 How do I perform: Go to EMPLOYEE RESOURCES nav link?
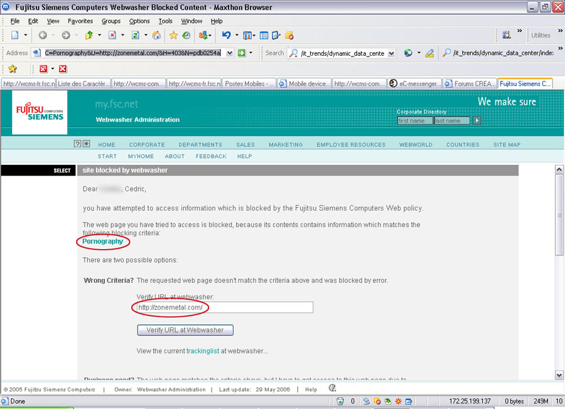[351, 144]
